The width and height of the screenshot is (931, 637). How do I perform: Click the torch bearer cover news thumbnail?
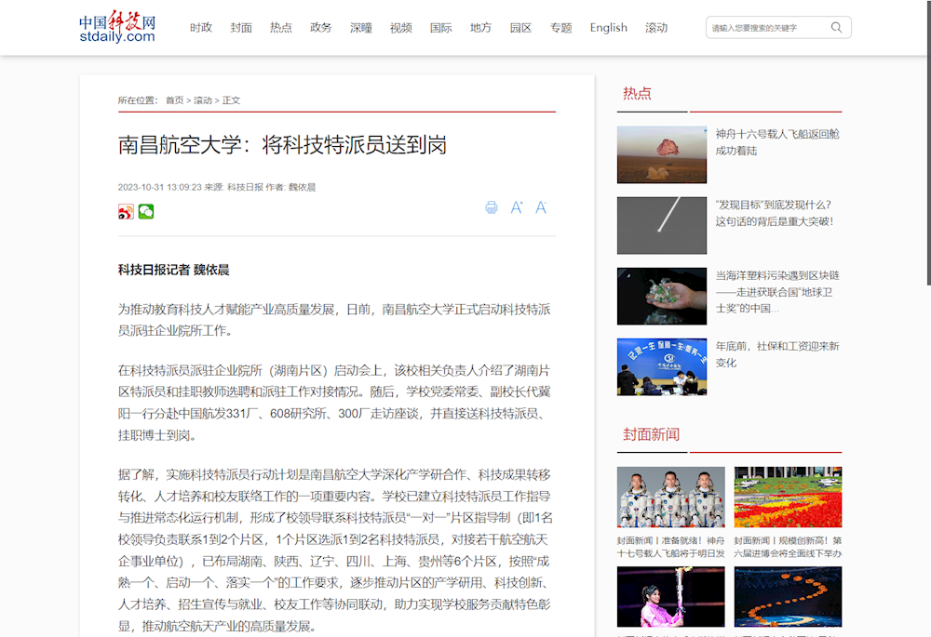670,596
